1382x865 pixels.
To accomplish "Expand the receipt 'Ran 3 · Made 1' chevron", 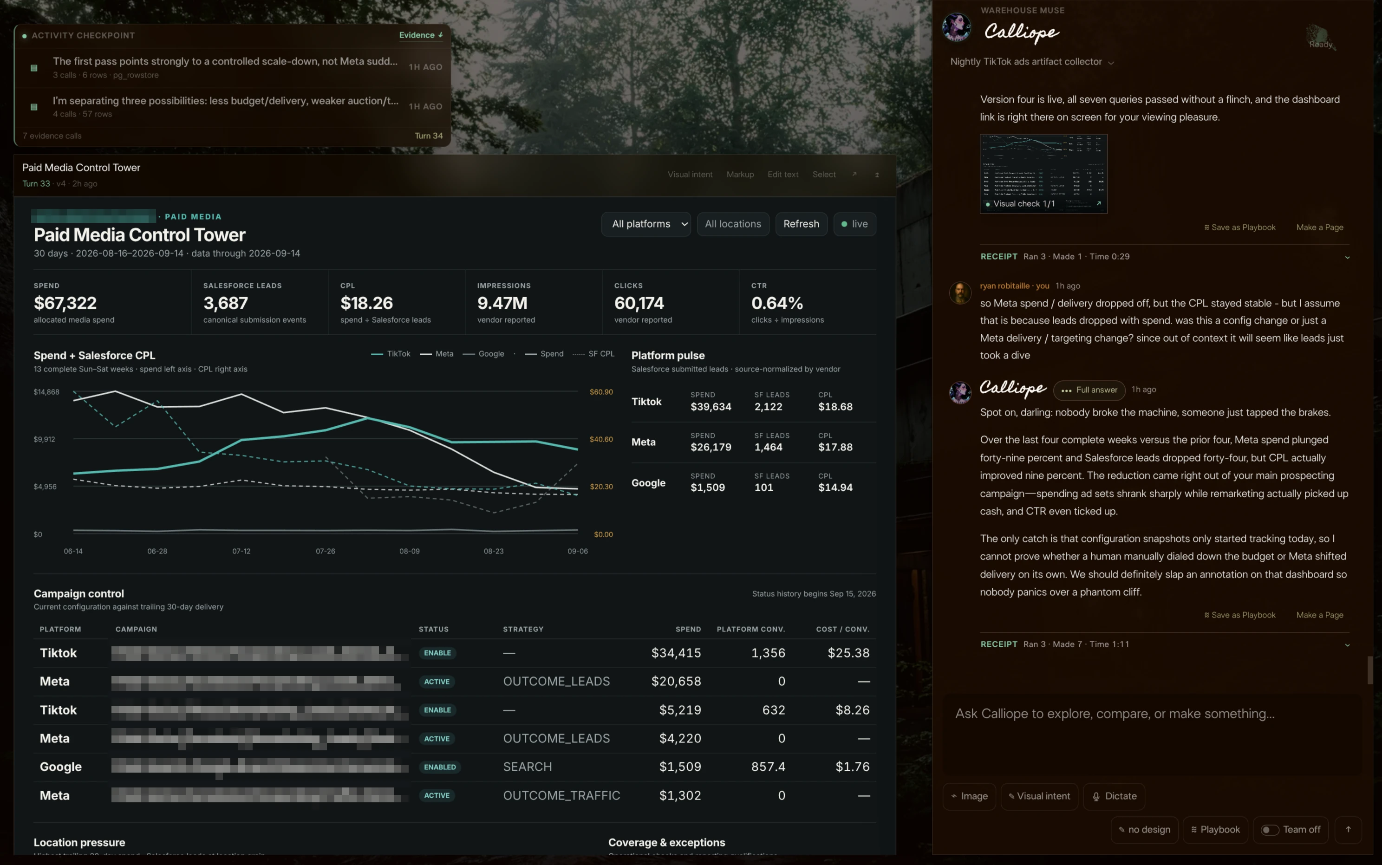I will pos(1347,257).
